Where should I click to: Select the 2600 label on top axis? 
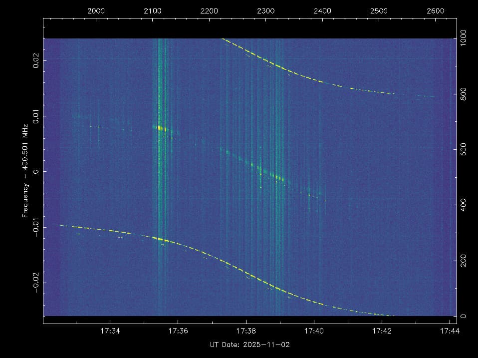coord(436,10)
